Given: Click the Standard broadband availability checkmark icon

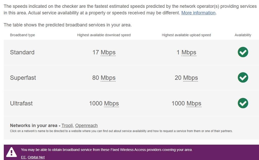Looking at the screenshot, I should click(243, 52).
